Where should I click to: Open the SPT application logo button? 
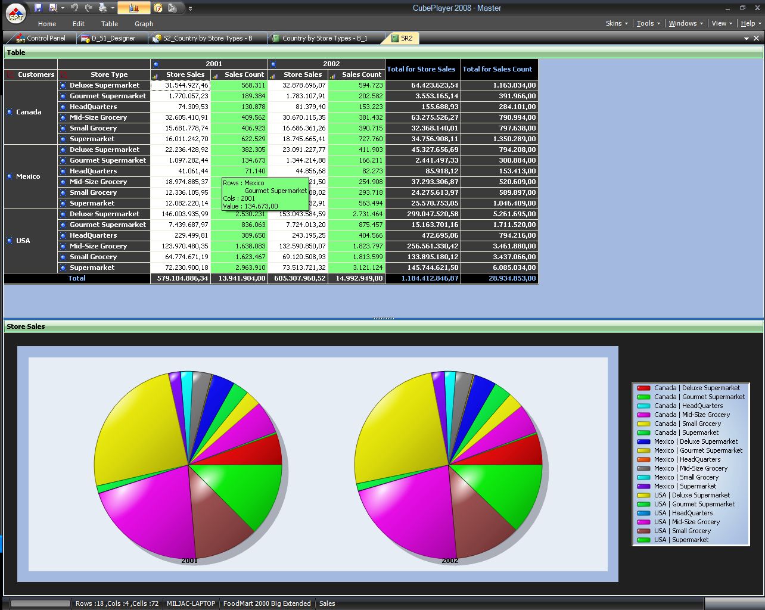(x=15, y=12)
